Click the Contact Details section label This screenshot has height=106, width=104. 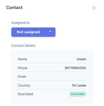[x=23, y=46]
